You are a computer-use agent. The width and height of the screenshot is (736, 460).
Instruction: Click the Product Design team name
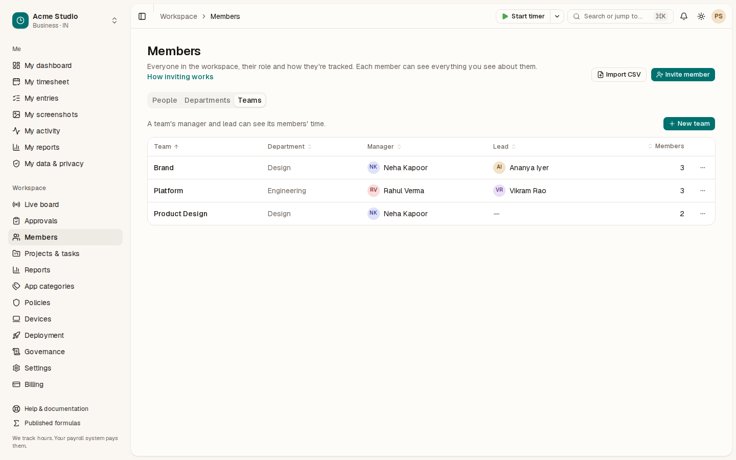pos(180,214)
